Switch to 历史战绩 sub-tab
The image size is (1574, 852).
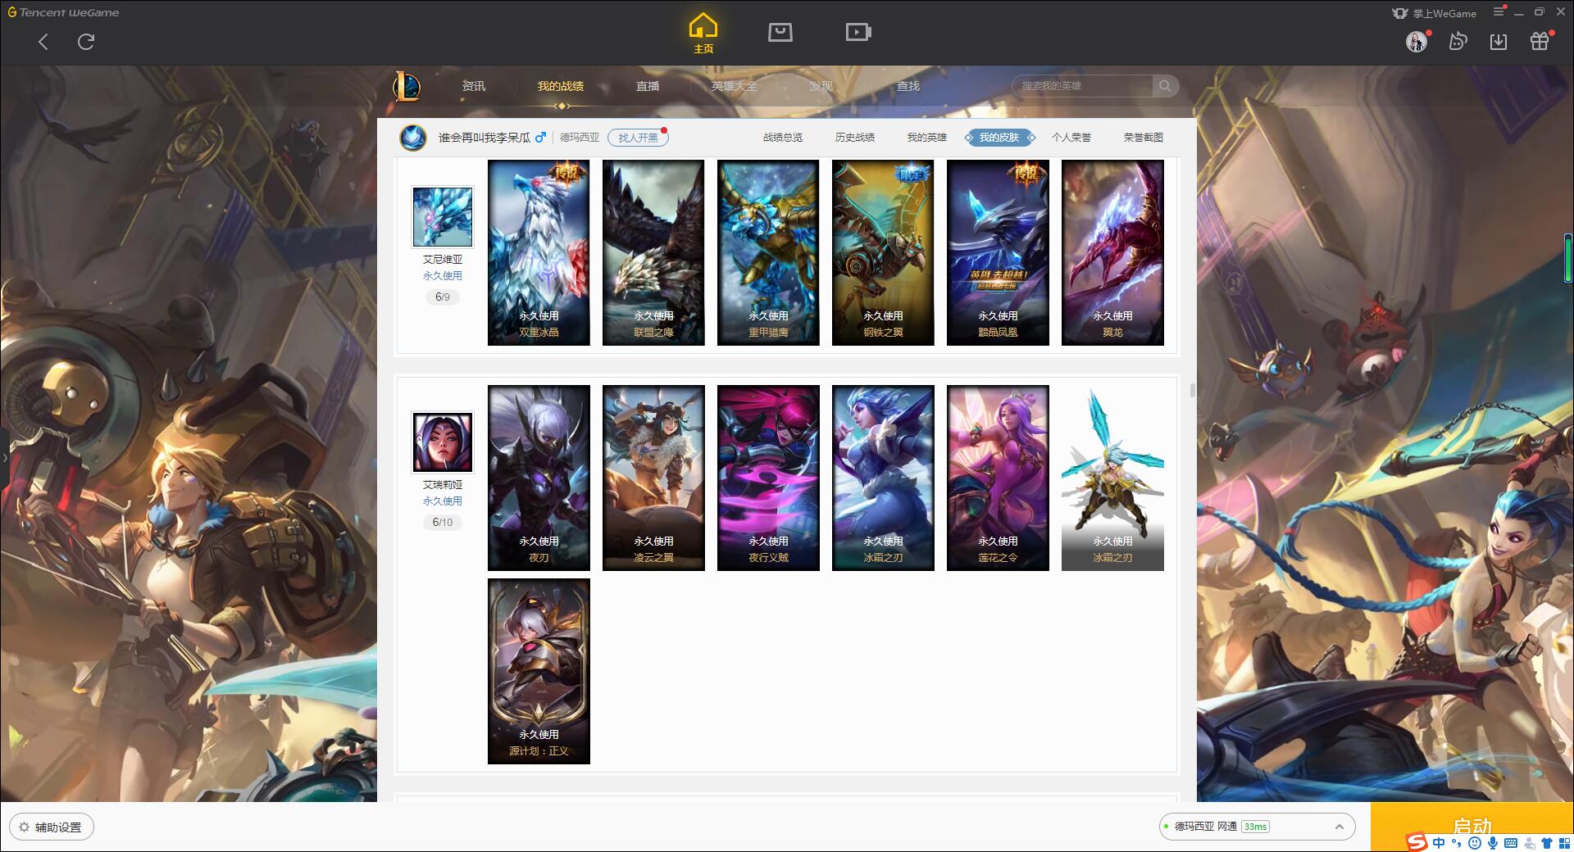855,138
